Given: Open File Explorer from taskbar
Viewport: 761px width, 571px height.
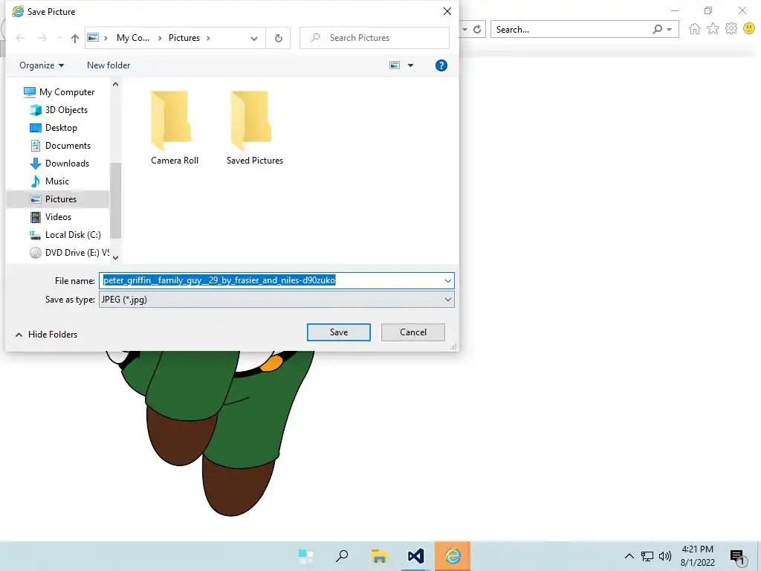Looking at the screenshot, I should point(379,556).
